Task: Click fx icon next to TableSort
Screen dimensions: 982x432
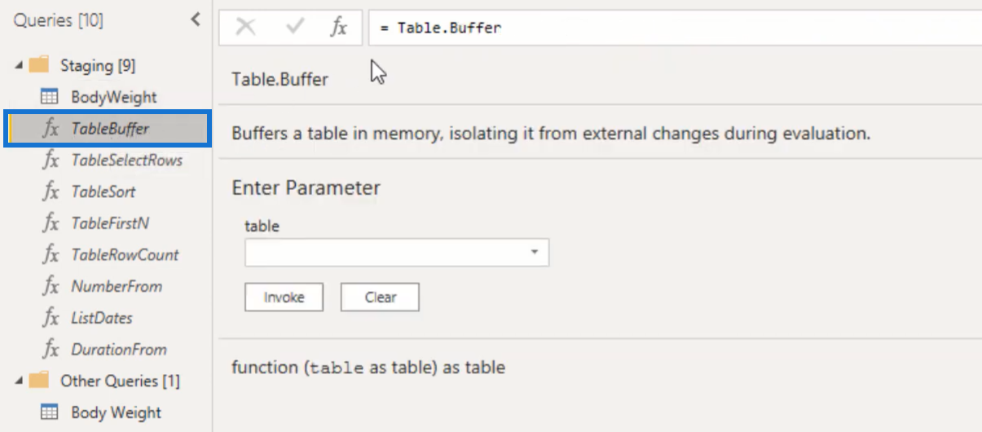Action: (x=51, y=192)
